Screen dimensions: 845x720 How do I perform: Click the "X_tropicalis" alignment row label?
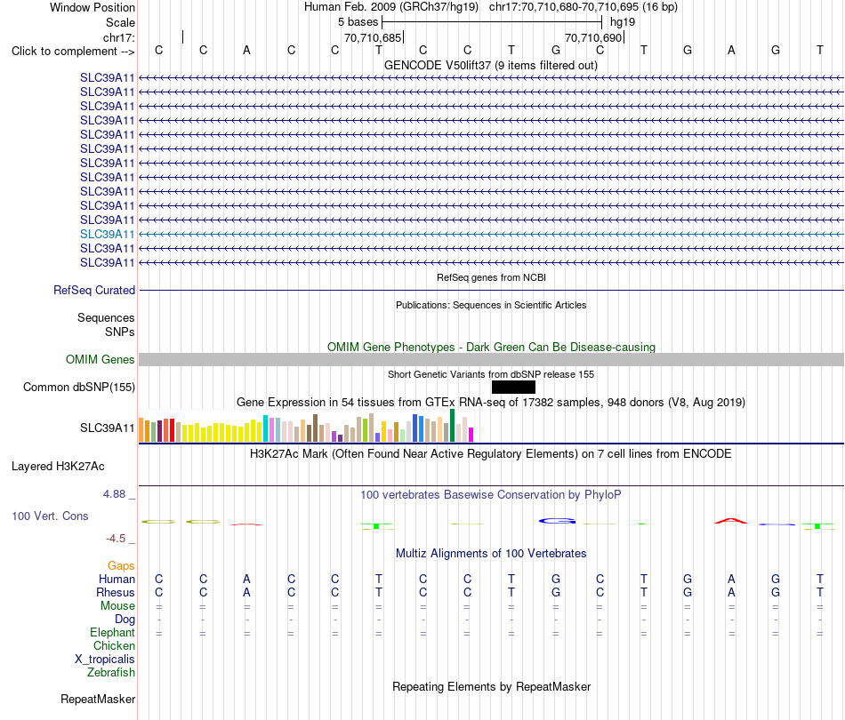(x=105, y=660)
